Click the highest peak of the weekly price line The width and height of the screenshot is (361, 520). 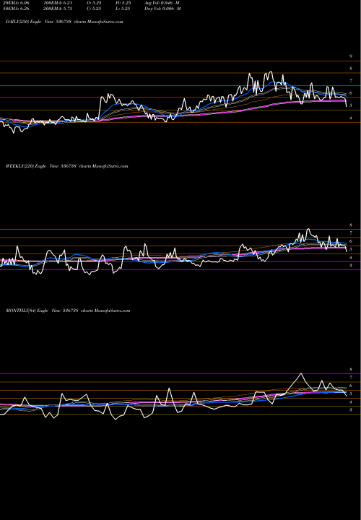(x=308, y=229)
